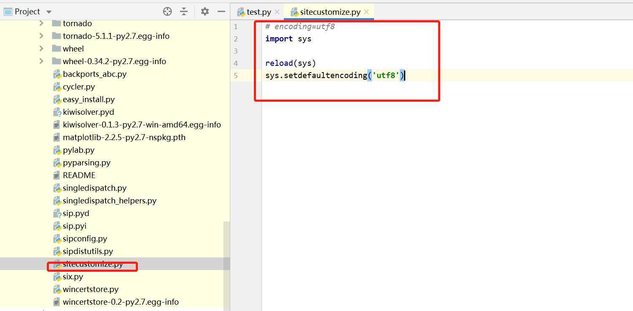
Task: Close the sitecustomize.py tab
Action: pos(366,12)
